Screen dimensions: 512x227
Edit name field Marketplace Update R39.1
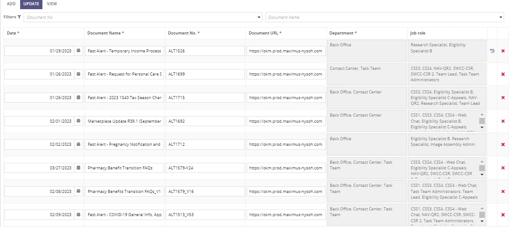coord(125,121)
